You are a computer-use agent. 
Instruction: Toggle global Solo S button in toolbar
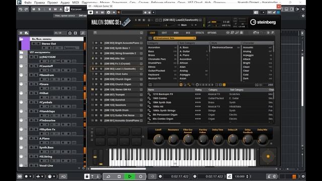(x=39, y=9)
